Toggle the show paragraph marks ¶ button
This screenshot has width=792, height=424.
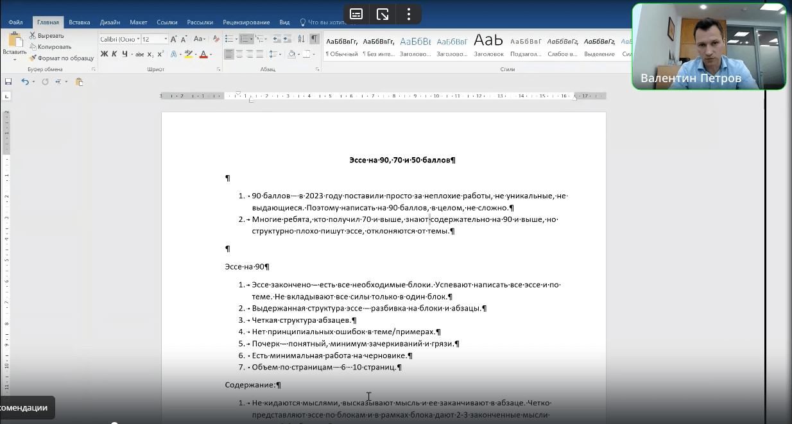click(x=314, y=39)
